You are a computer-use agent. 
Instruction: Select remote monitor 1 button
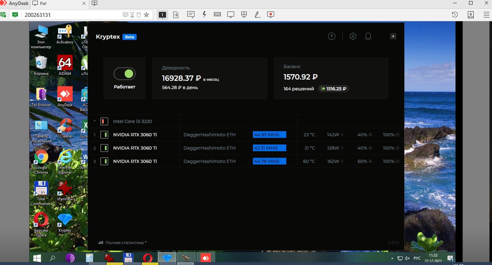[x=162, y=15]
